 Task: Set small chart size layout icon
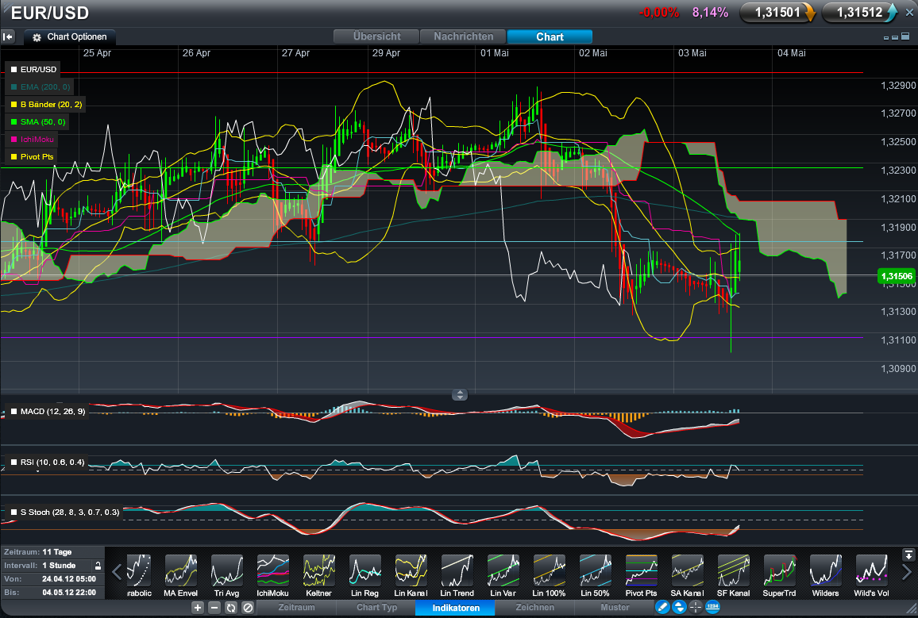[x=885, y=37]
